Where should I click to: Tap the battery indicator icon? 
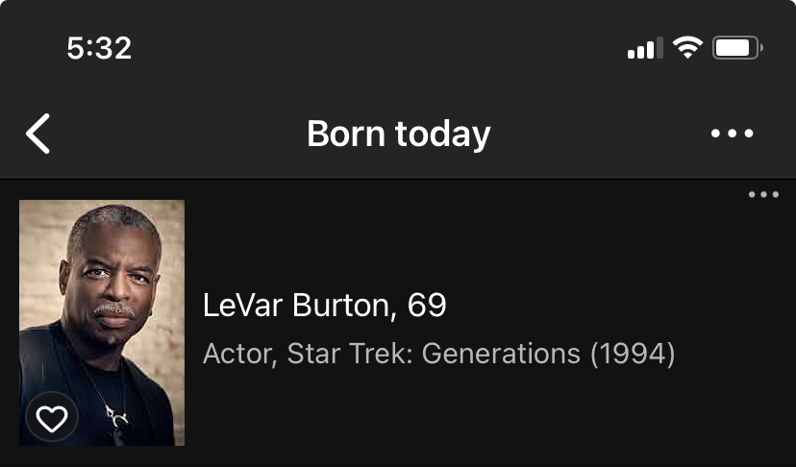tap(736, 47)
